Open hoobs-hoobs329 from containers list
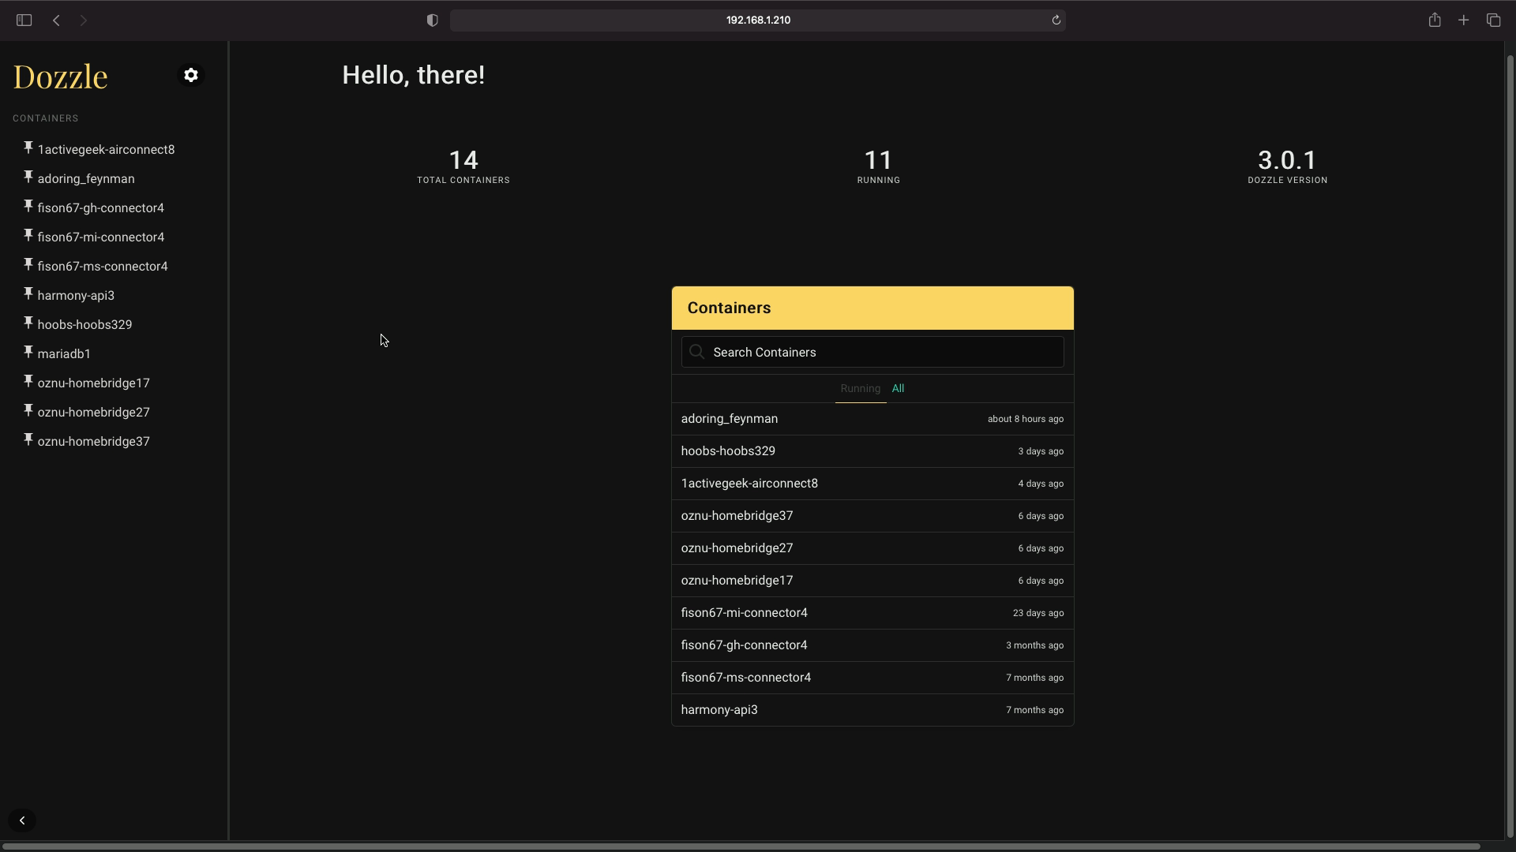 [728, 451]
